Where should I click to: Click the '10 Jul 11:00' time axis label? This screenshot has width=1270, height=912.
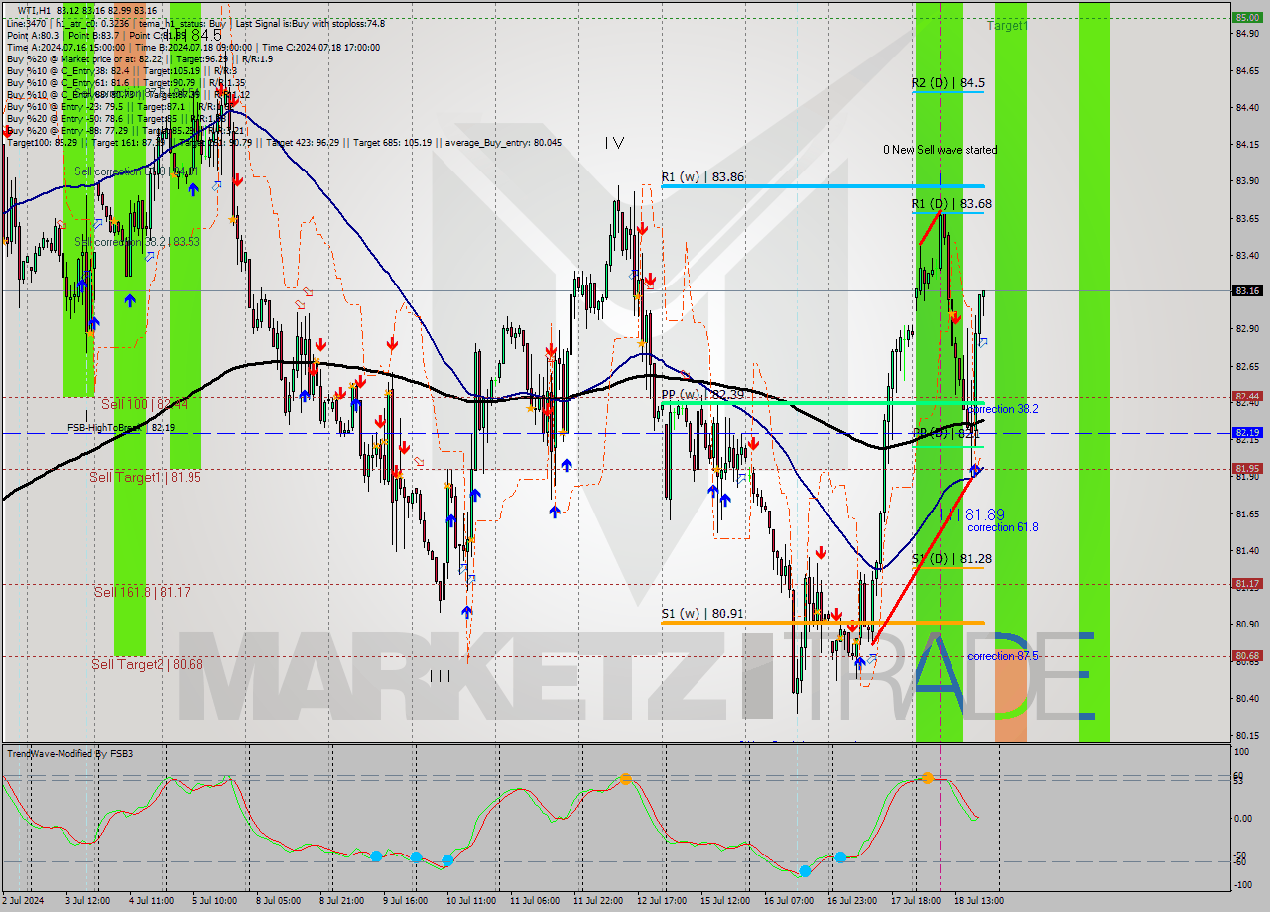472,901
